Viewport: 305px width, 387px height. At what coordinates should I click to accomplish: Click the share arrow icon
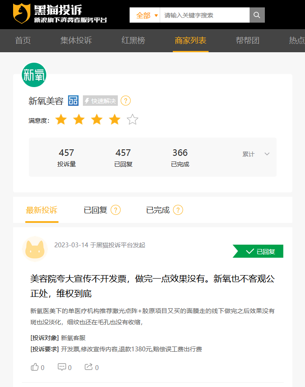(89, 367)
